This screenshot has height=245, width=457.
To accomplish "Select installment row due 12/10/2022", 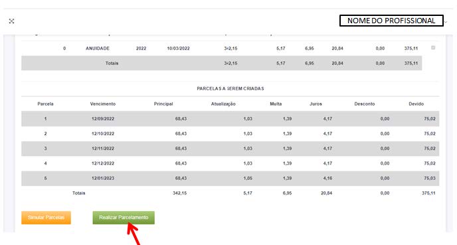I will click(230, 133).
